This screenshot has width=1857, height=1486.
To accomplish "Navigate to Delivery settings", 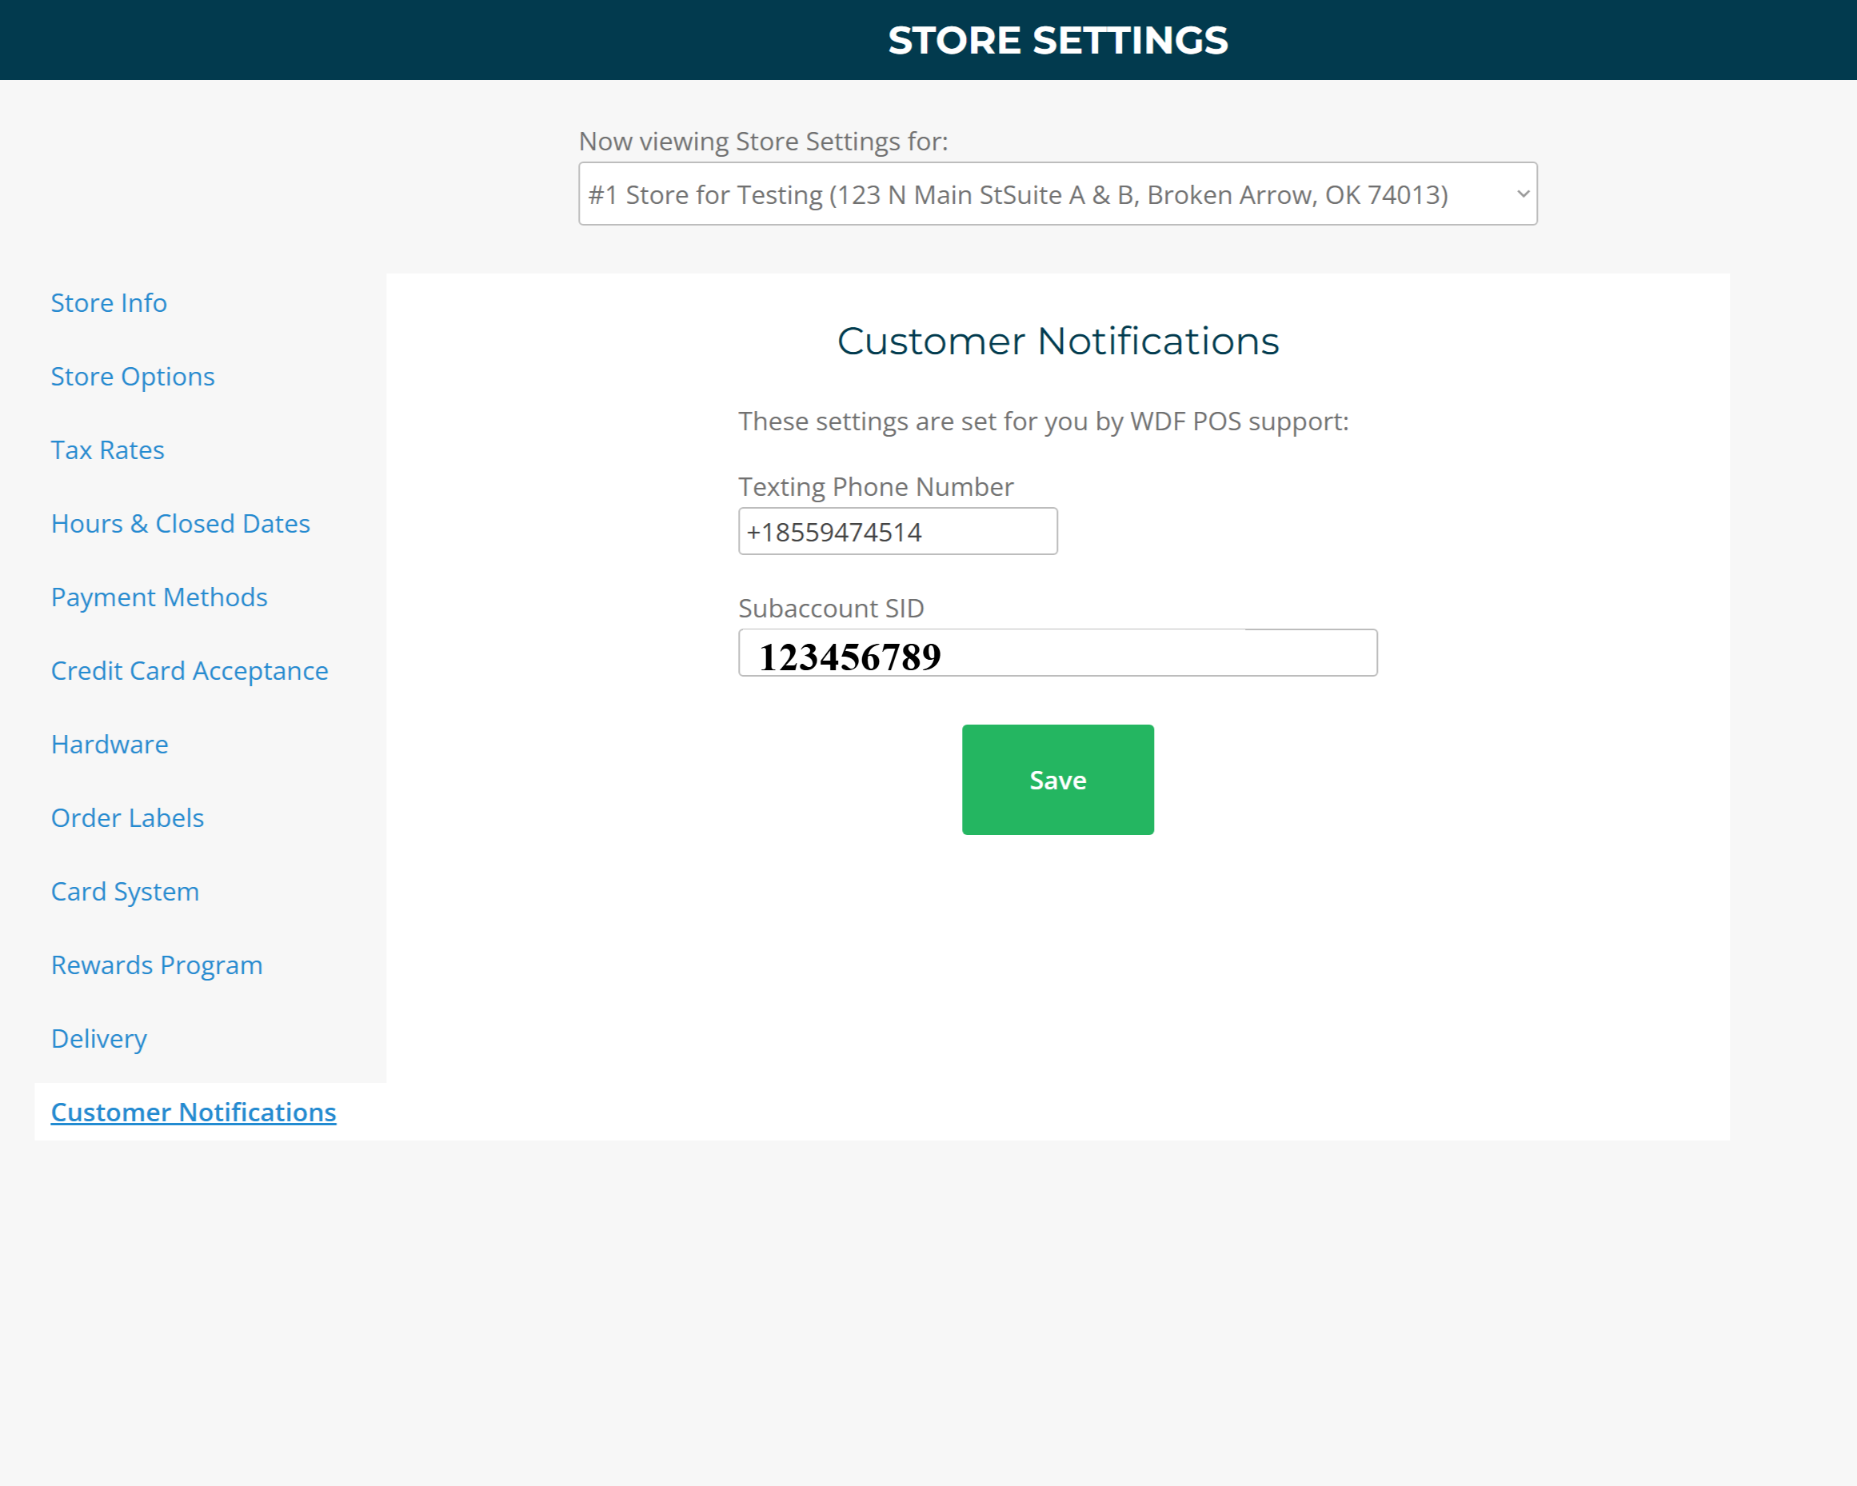I will click(x=99, y=1039).
